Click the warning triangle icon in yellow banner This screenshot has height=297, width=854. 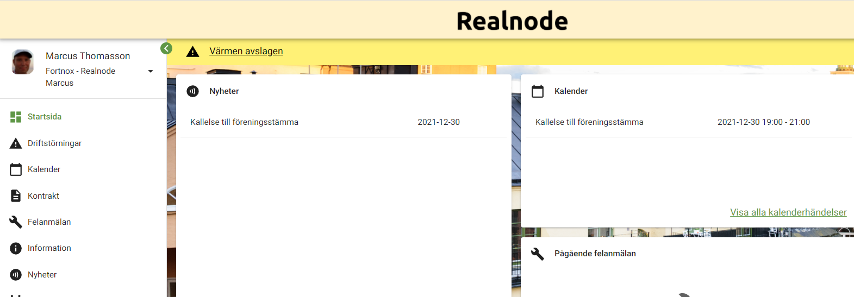[192, 52]
